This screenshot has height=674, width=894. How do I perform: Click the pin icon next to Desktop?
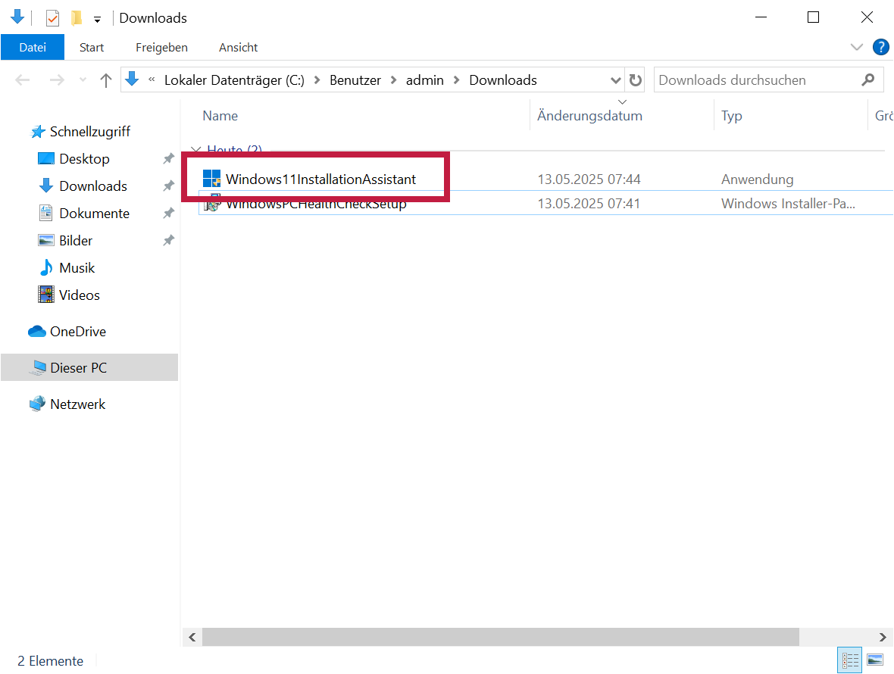[x=168, y=159]
